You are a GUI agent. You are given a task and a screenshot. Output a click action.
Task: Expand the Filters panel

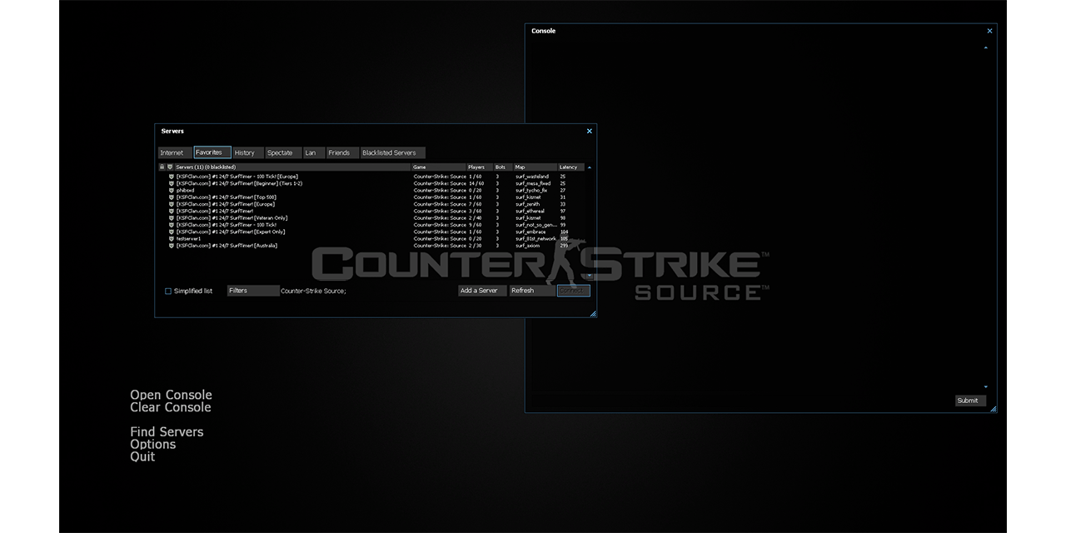point(253,291)
